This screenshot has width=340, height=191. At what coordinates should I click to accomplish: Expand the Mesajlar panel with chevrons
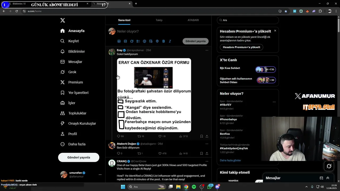coord(328,178)
